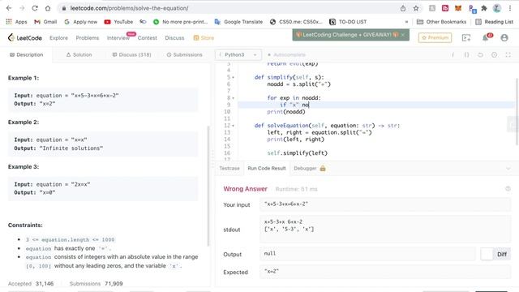Open the Extensions puzzle piece icon
519x292 pixels.
pos(484,8)
